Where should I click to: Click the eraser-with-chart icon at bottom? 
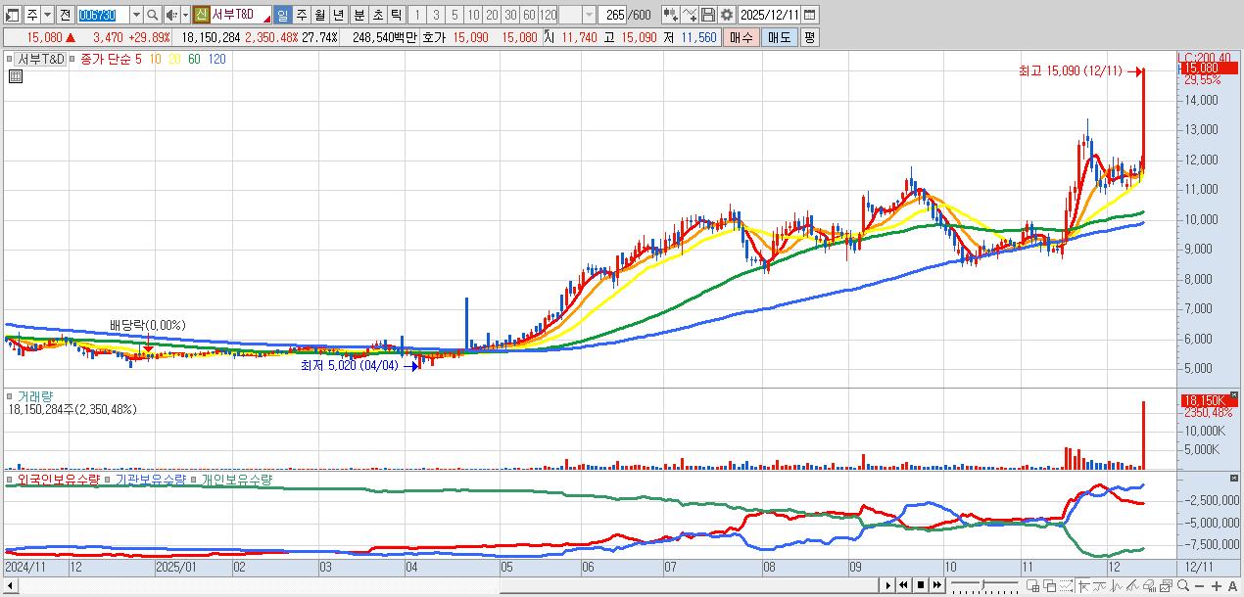click(1150, 585)
